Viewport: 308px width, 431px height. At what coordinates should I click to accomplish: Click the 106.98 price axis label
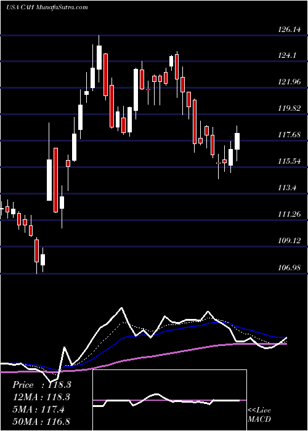(x=290, y=267)
